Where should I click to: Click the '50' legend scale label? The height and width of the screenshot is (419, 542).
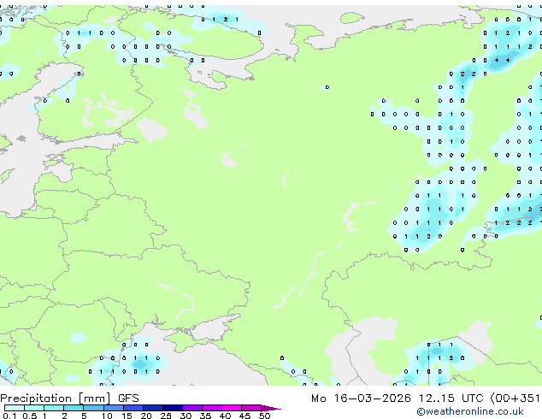(x=264, y=416)
